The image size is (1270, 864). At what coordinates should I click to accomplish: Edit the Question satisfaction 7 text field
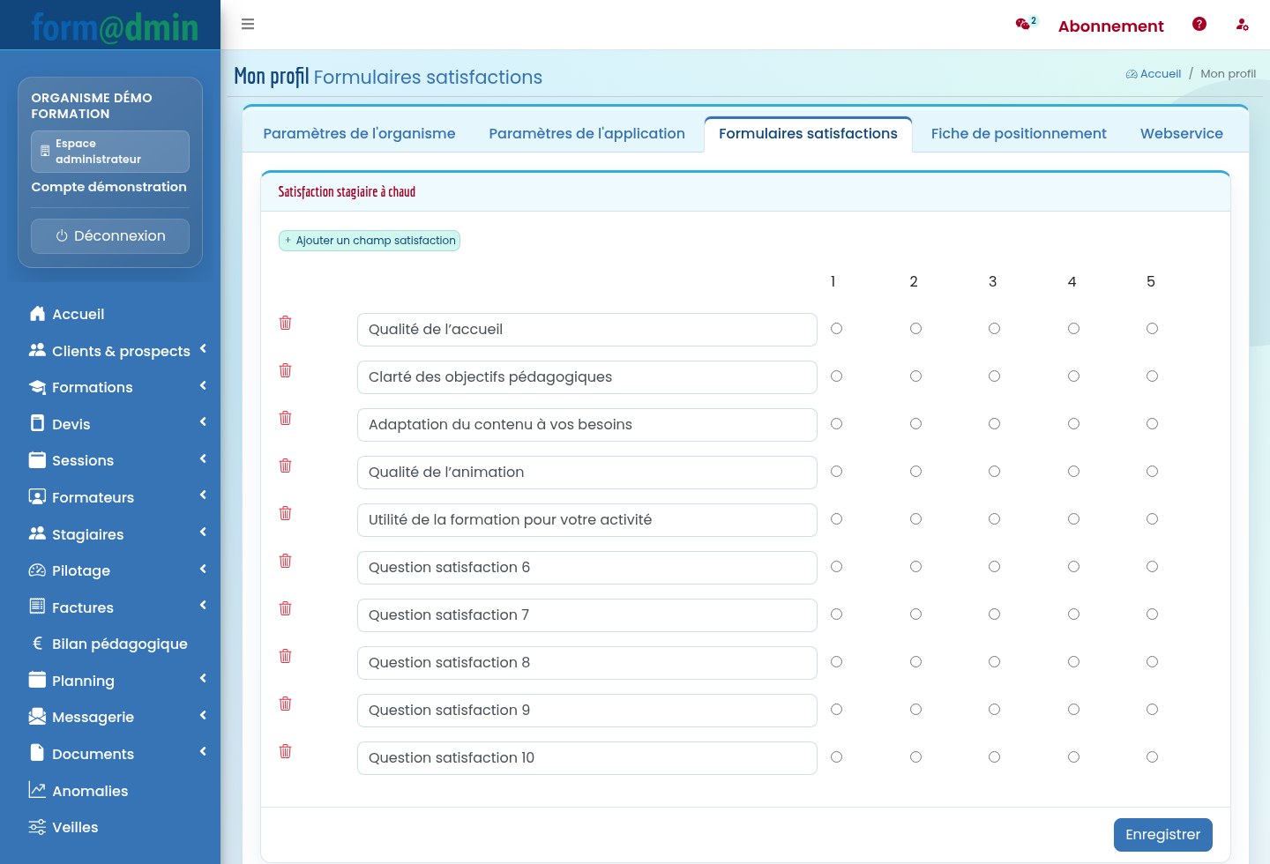tap(587, 615)
